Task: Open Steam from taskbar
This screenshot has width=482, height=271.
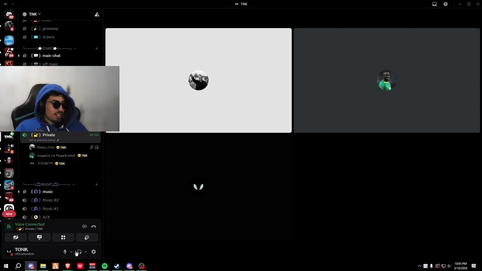Action: [x=117, y=266]
